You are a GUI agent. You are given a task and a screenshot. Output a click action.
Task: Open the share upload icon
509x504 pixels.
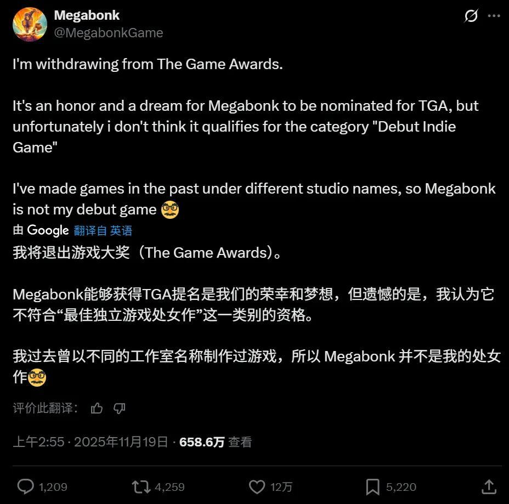[489, 486]
